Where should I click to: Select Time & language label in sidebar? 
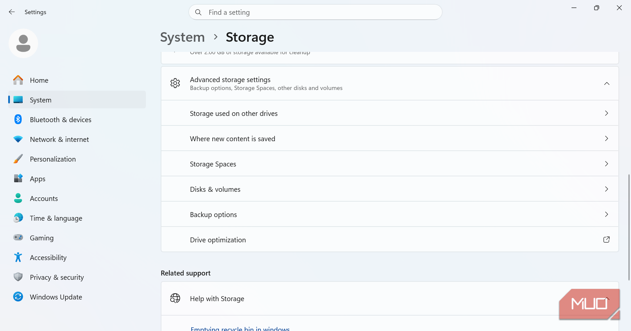(x=56, y=218)
